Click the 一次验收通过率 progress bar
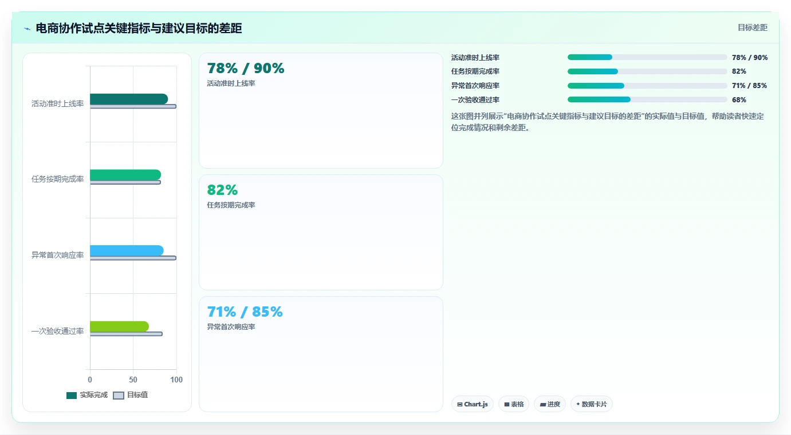The image size is (791, 435). pos(647,99)
